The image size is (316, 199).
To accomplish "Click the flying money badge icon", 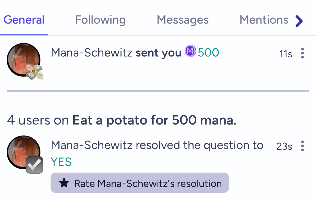I will [x=35, y=72].
